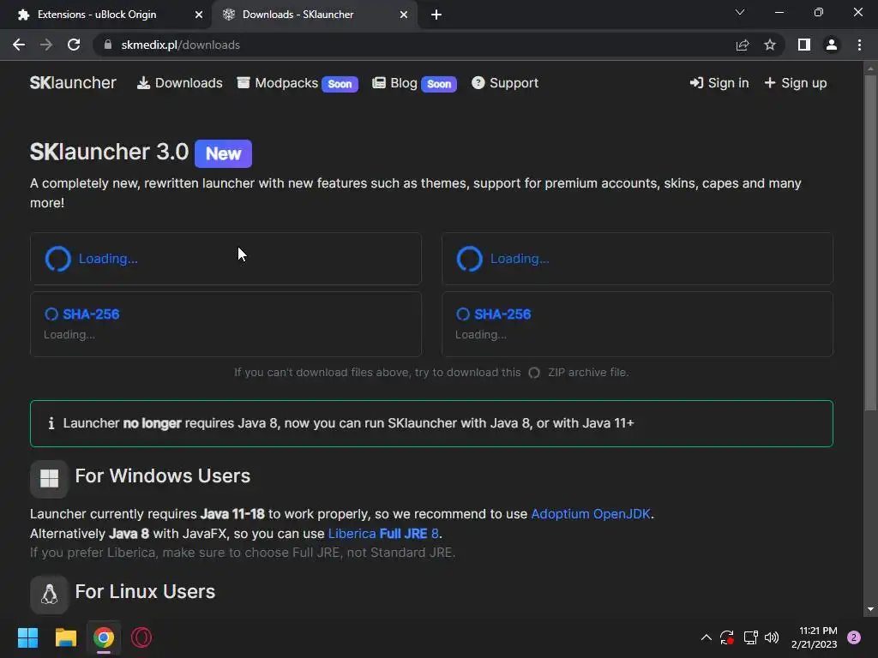Click the right Loading... download button
Viewport: 878px width, 658px height.
[x=637, y=259]
